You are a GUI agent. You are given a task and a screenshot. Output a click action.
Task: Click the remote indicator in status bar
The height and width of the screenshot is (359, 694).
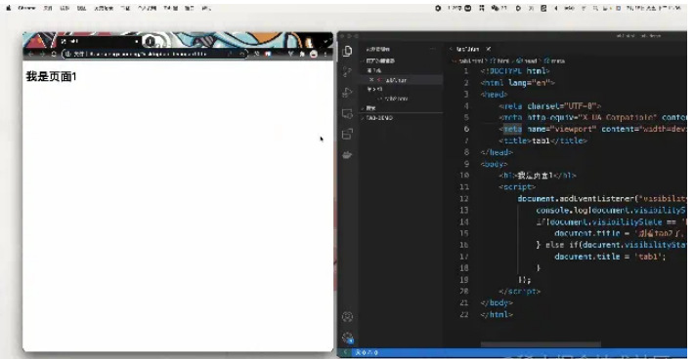[345, 352]
